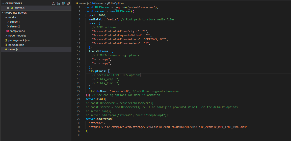Click line number 18 in the gutter

[x=79, y=75]
